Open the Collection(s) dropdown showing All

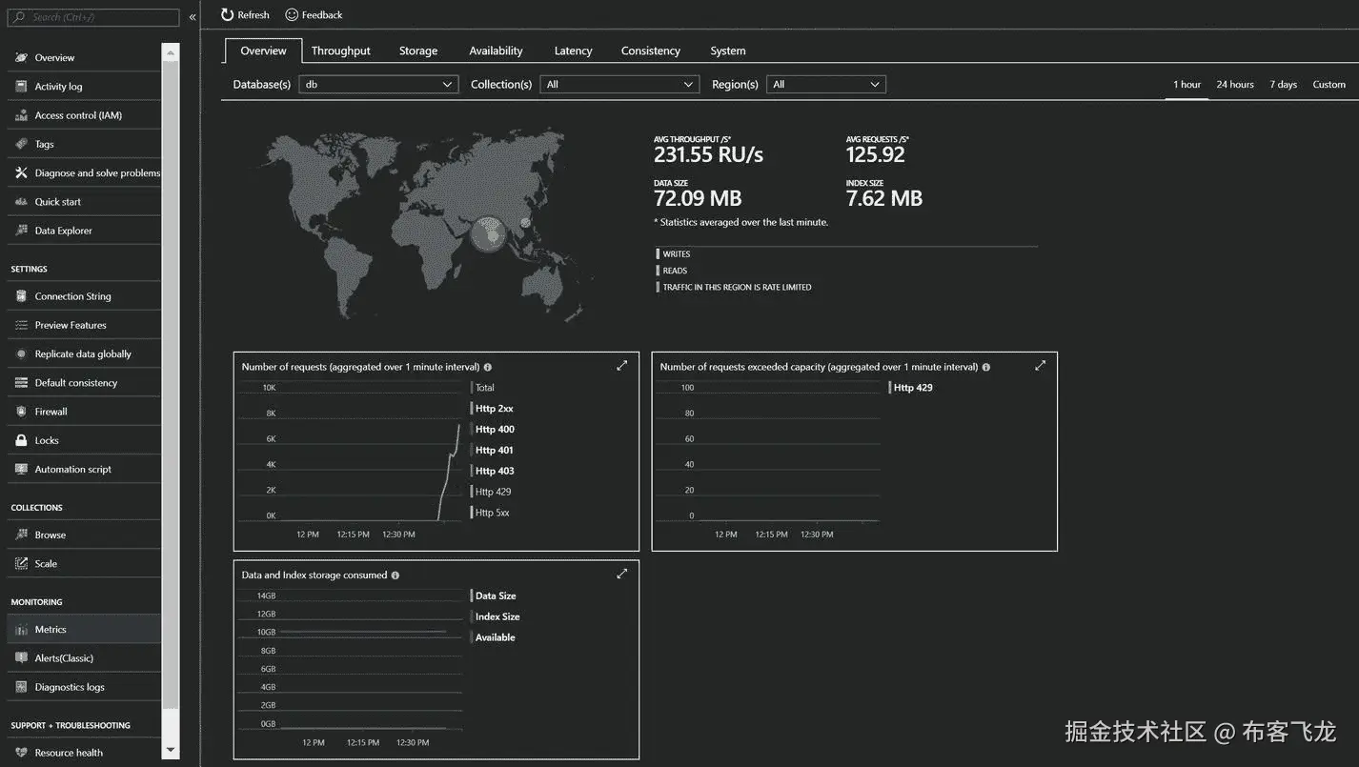point(619,84)
